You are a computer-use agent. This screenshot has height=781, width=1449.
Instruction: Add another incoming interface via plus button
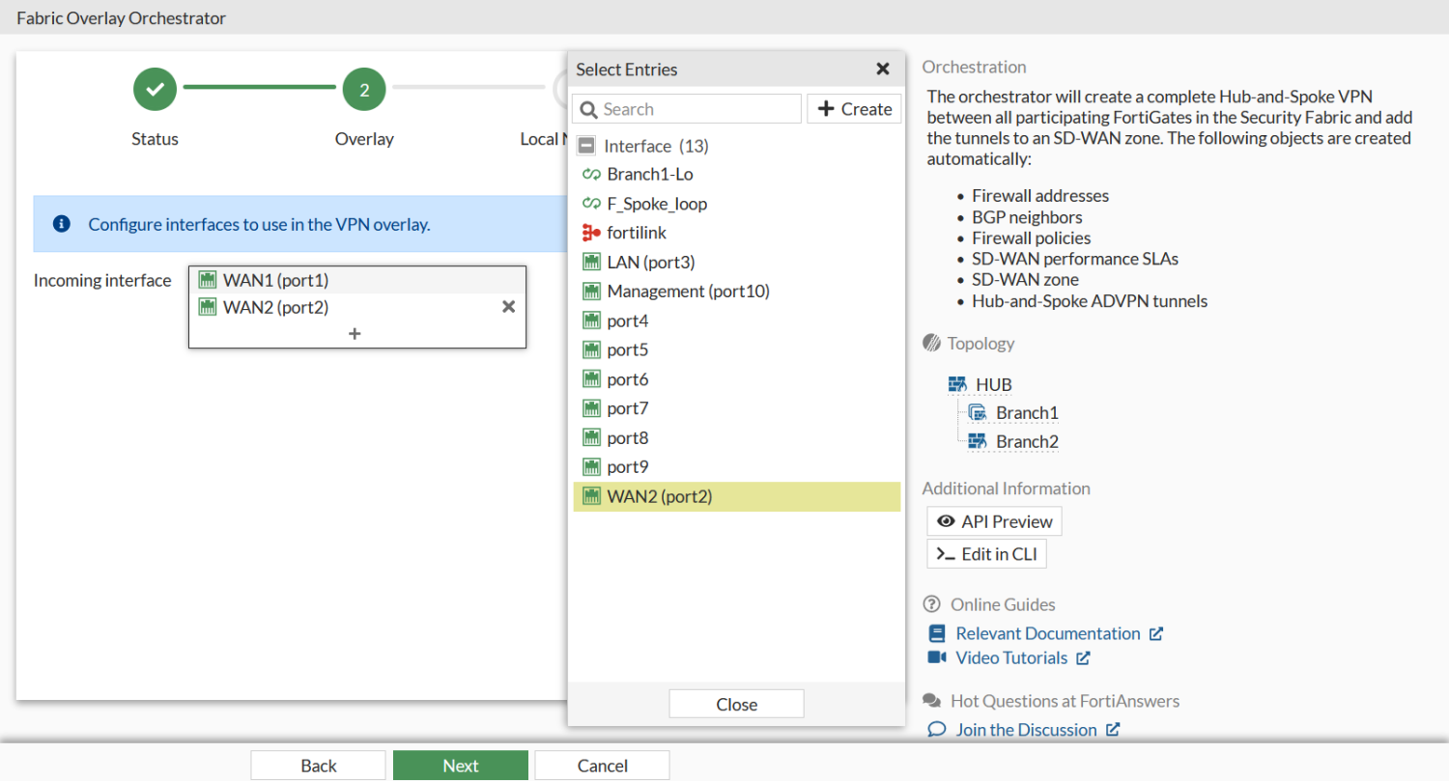355,332
